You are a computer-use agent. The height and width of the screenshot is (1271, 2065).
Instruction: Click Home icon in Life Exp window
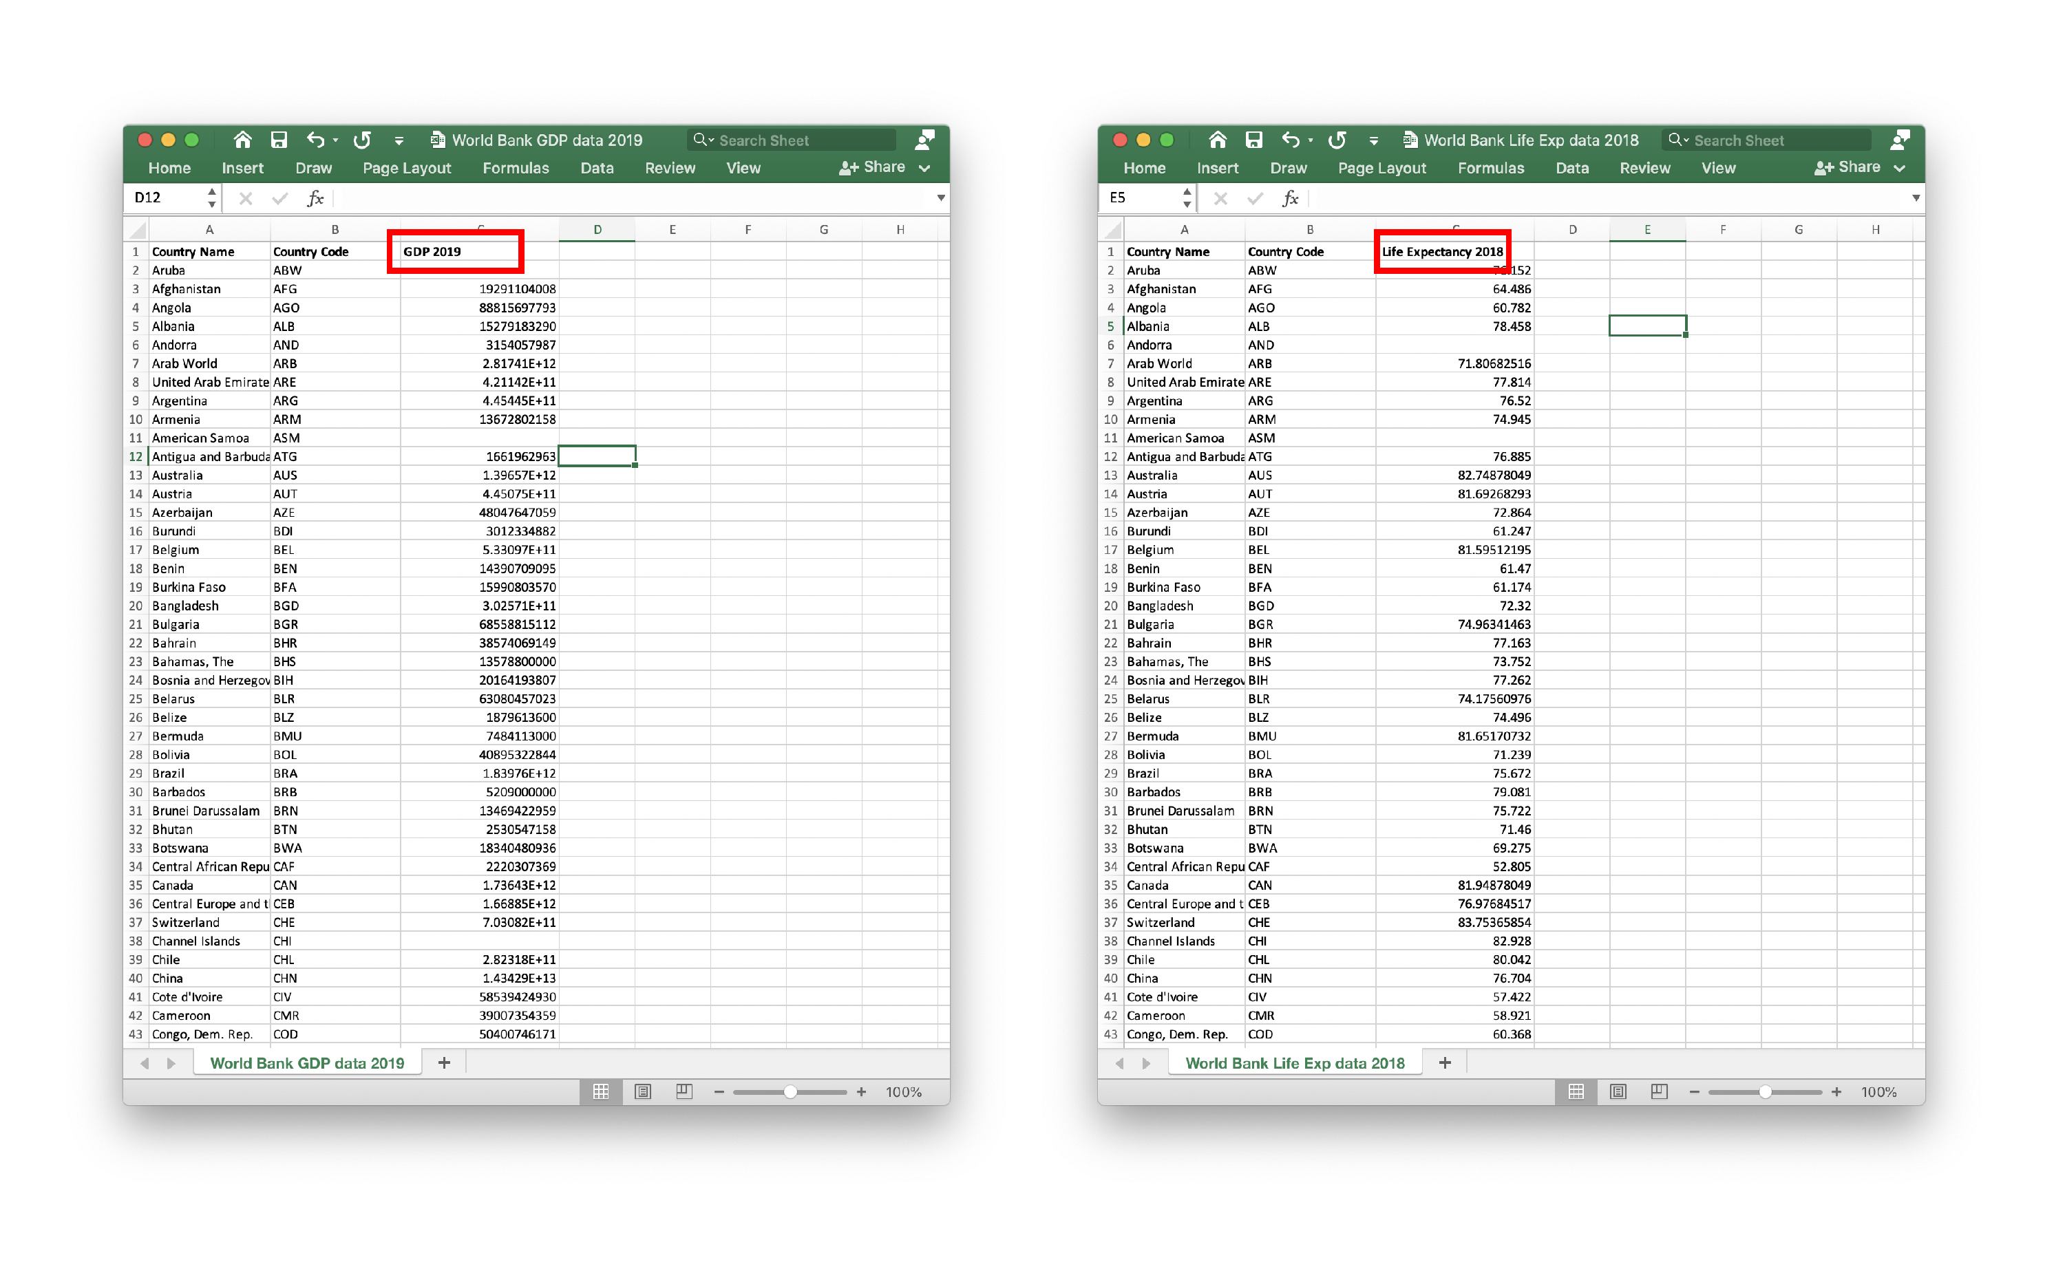(1218, 140)
